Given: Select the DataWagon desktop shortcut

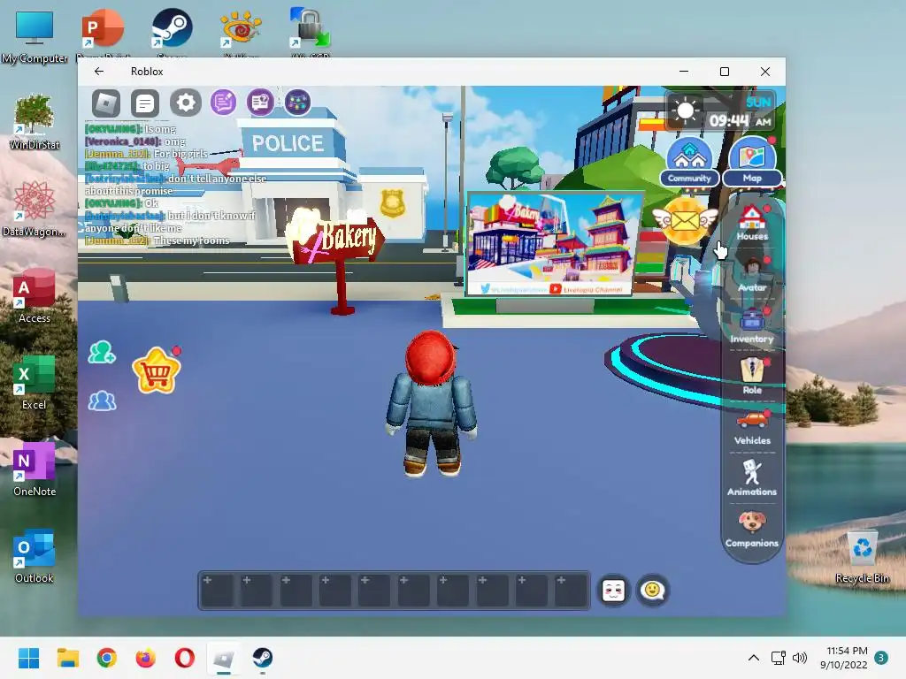Looking at the screenshot, I should [x=35, y=209].
